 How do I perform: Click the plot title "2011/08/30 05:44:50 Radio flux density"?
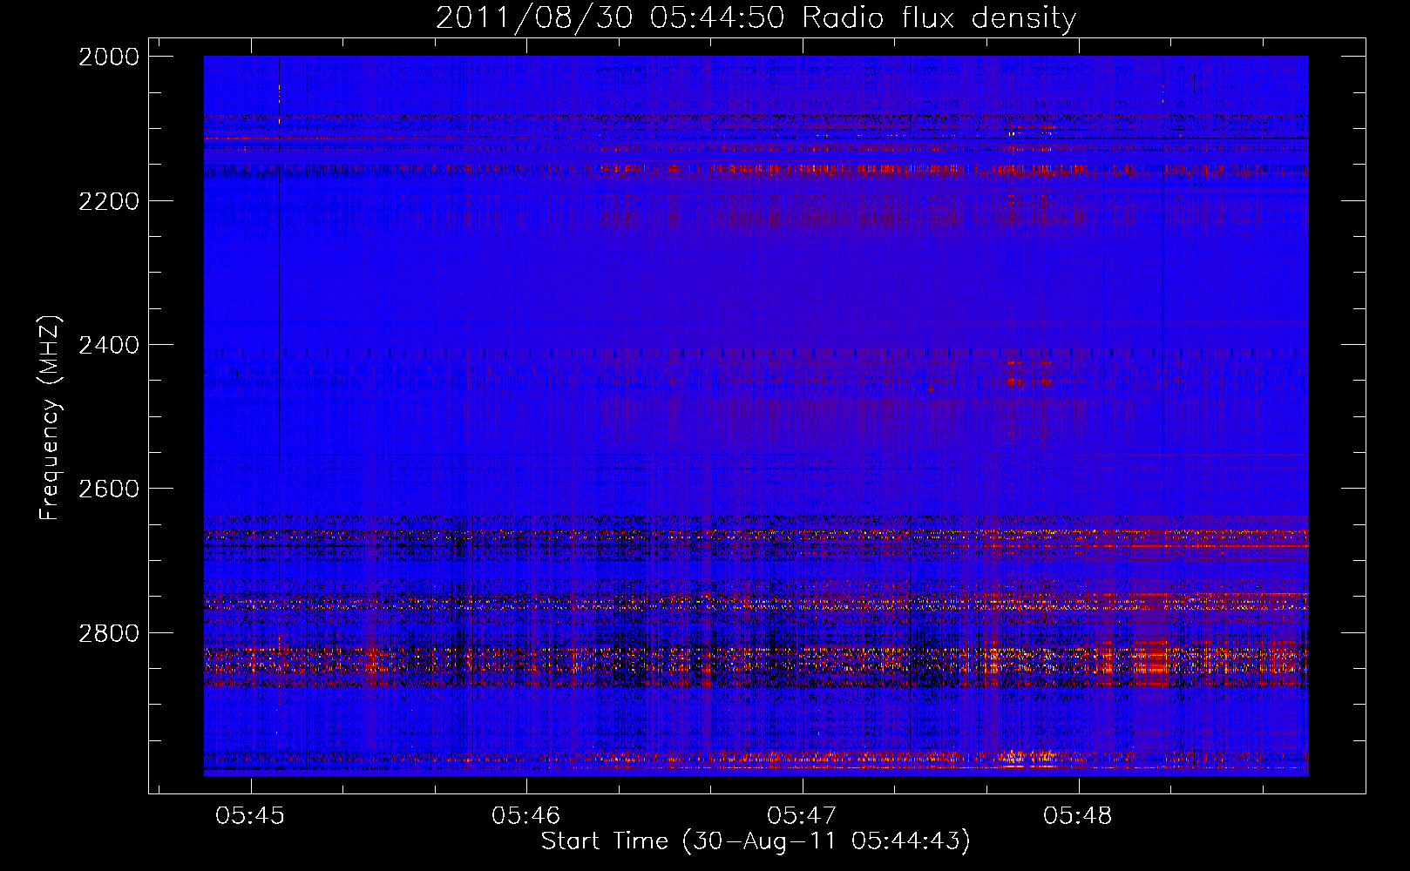point(756,18)
